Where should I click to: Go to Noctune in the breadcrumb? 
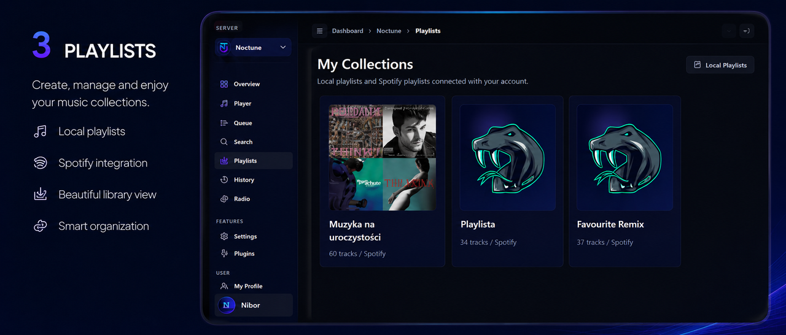389,31
